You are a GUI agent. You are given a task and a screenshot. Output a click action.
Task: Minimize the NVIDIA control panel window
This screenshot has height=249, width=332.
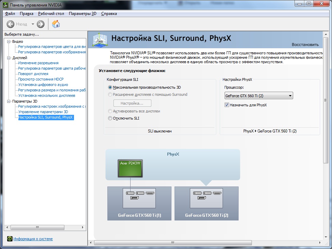click(x=299, y=4)
